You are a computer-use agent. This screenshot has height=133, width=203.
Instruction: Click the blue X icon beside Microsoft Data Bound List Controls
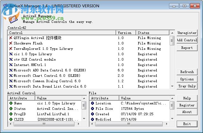[x=11, y=86]
